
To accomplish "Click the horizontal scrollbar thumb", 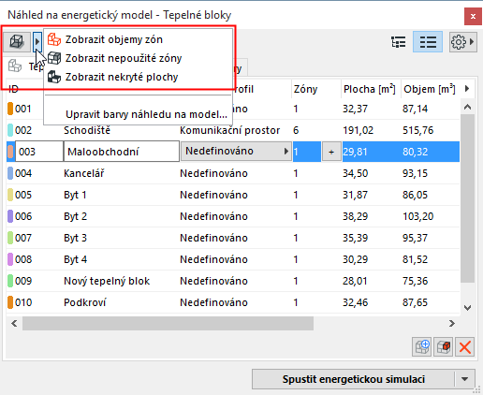I will point(168,323).
